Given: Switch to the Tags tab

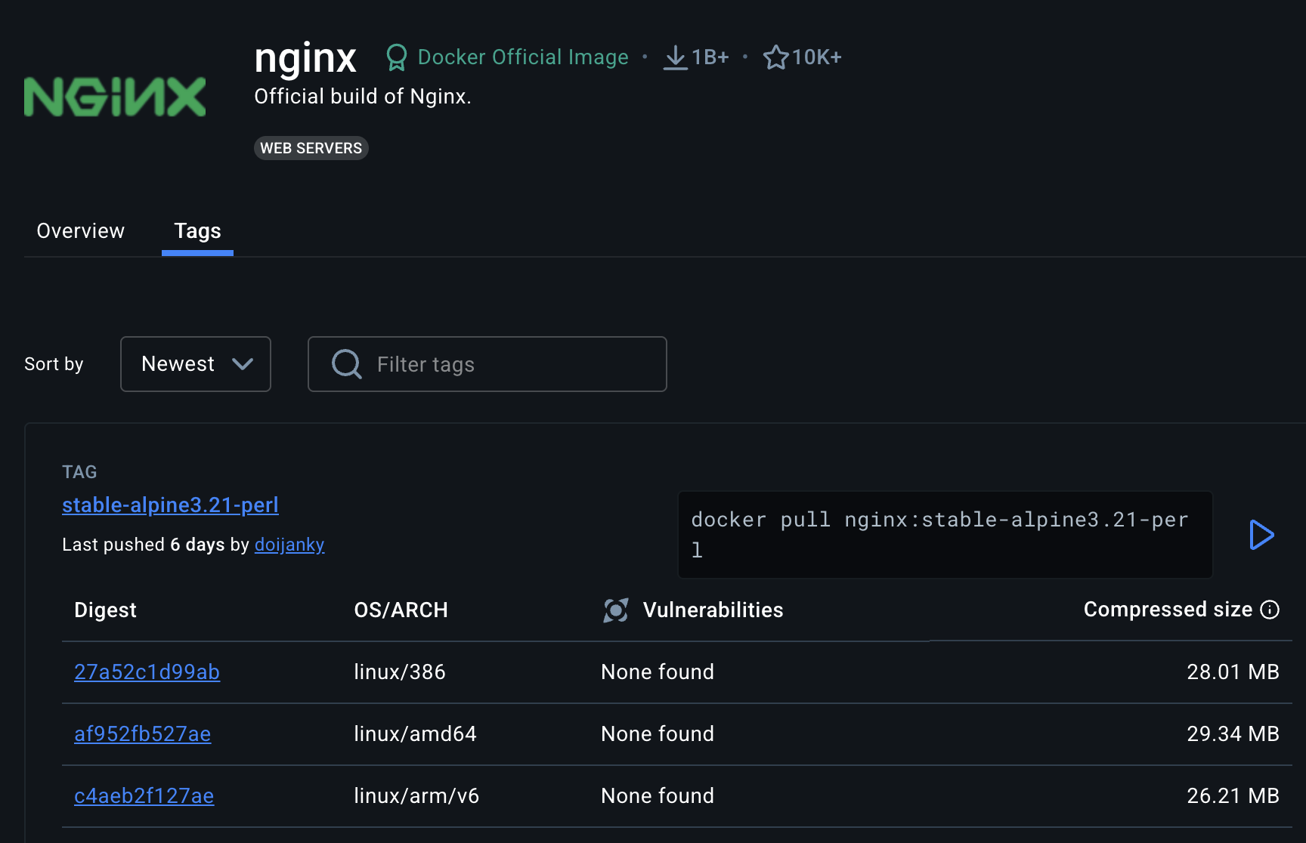Looking at the screenshot, I should point(197,231).
